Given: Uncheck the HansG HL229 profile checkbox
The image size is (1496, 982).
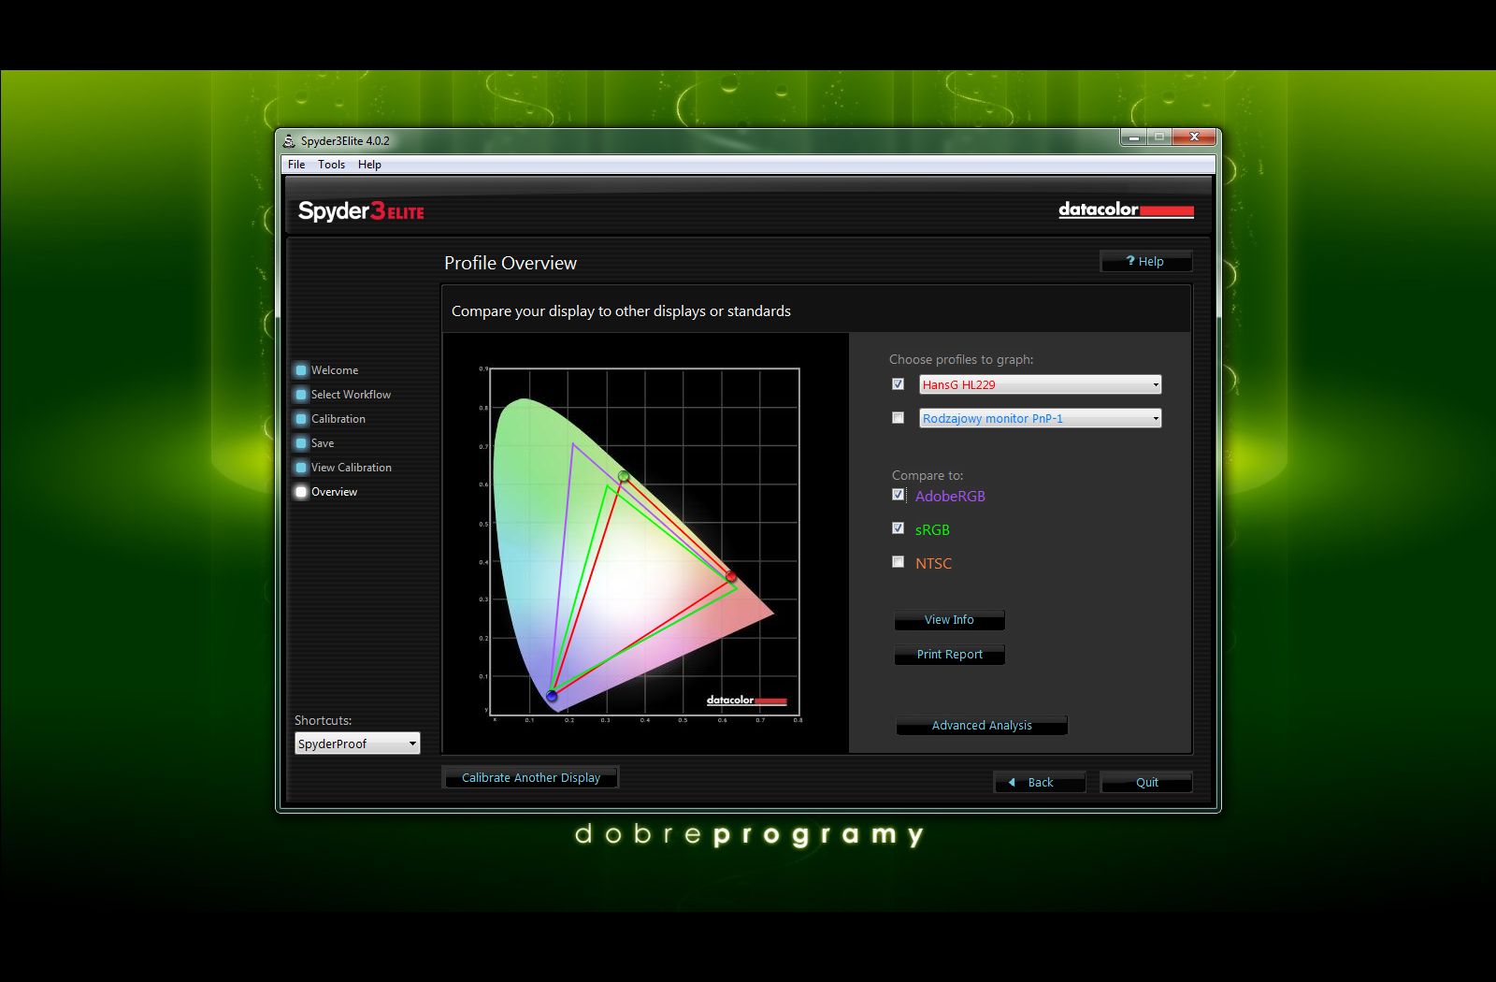Looking at the screenshot, I should (x=898, y=384).
